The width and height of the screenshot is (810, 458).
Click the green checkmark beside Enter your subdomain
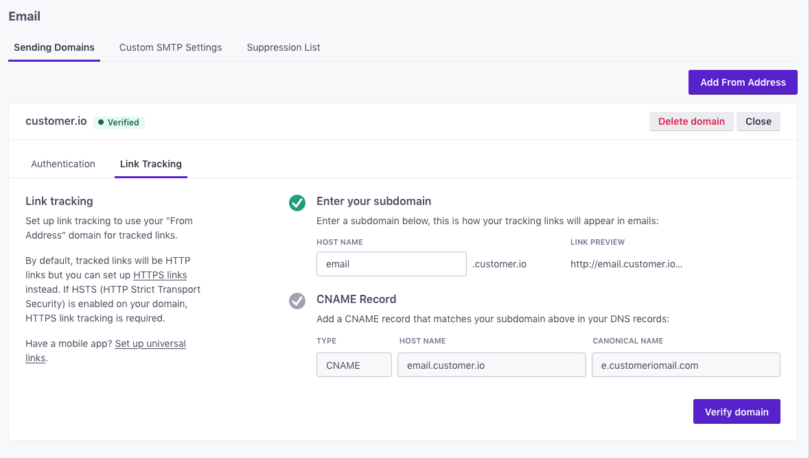(x=297, y=203)
